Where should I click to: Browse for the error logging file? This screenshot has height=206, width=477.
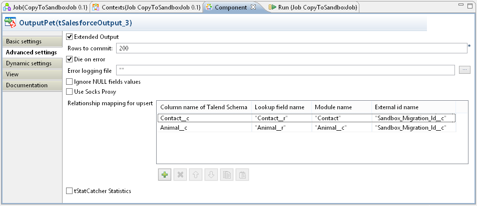[x=464, y=70]
